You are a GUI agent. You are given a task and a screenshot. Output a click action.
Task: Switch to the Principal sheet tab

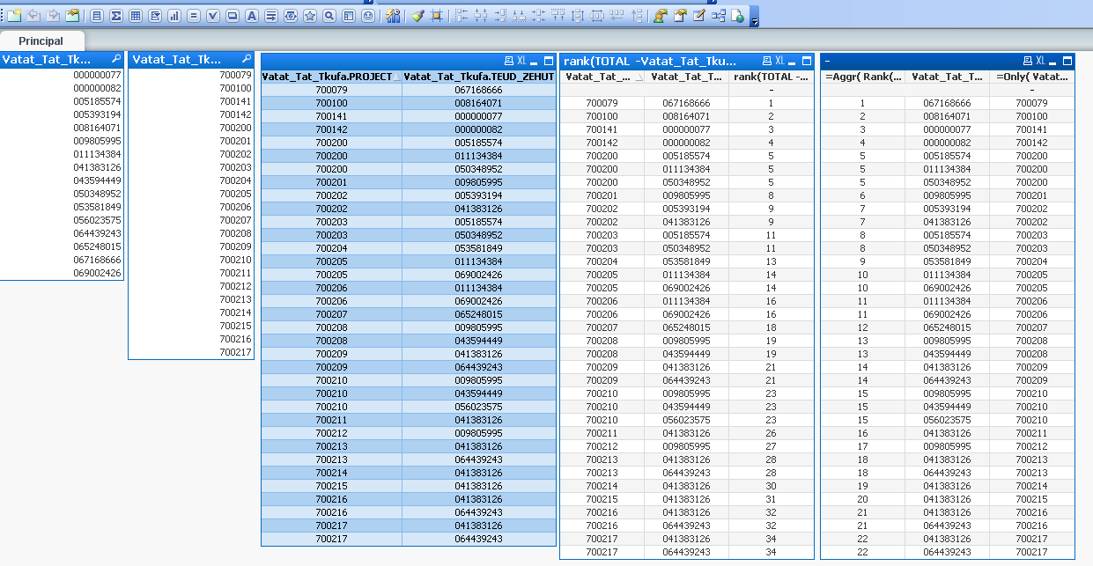coord(41,41)
